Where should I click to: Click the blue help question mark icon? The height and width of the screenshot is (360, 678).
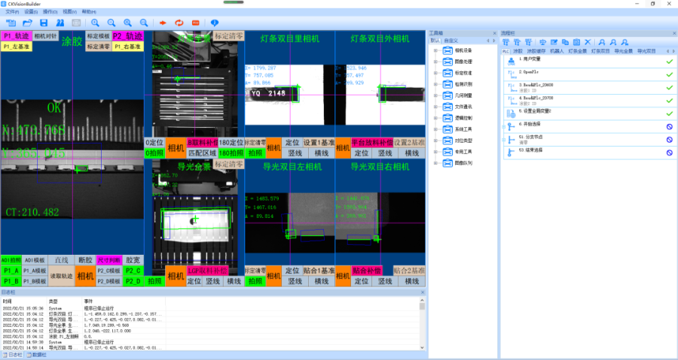215,23
